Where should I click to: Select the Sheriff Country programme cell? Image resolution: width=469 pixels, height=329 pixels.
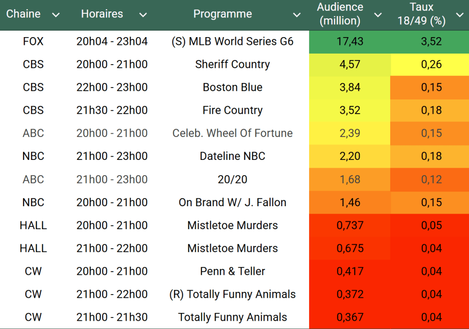click(232, 65)
